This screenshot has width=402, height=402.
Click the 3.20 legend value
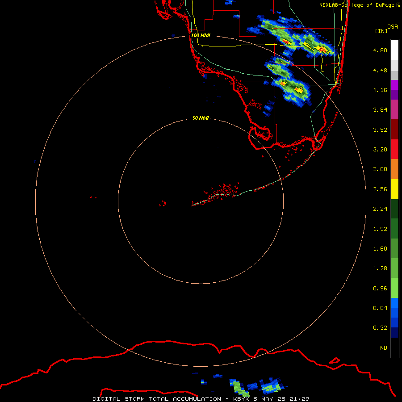pos(380,150)
